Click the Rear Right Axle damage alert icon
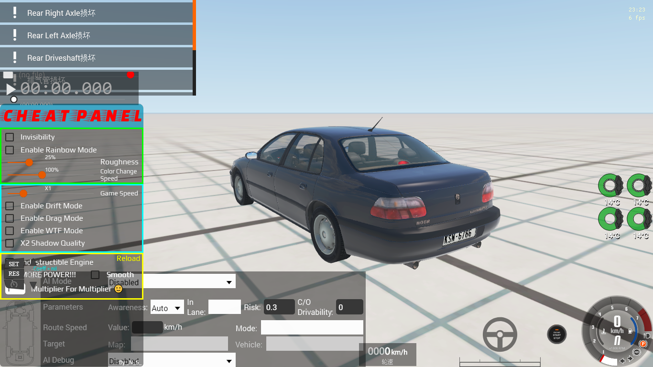Screen dimensions: 653x367 coord(15,13)
